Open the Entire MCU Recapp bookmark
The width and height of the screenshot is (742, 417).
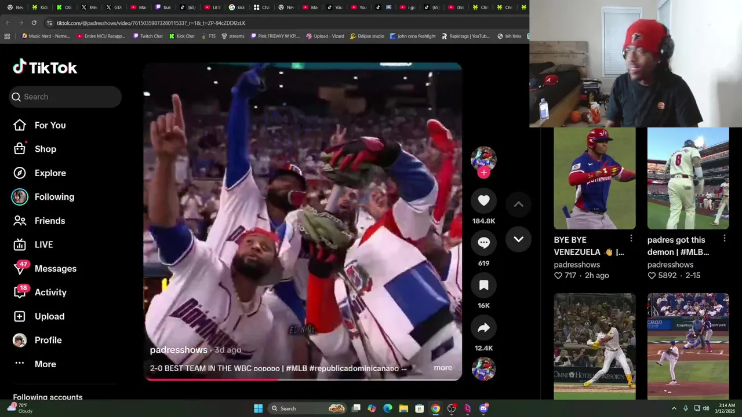tap(101, 36)
